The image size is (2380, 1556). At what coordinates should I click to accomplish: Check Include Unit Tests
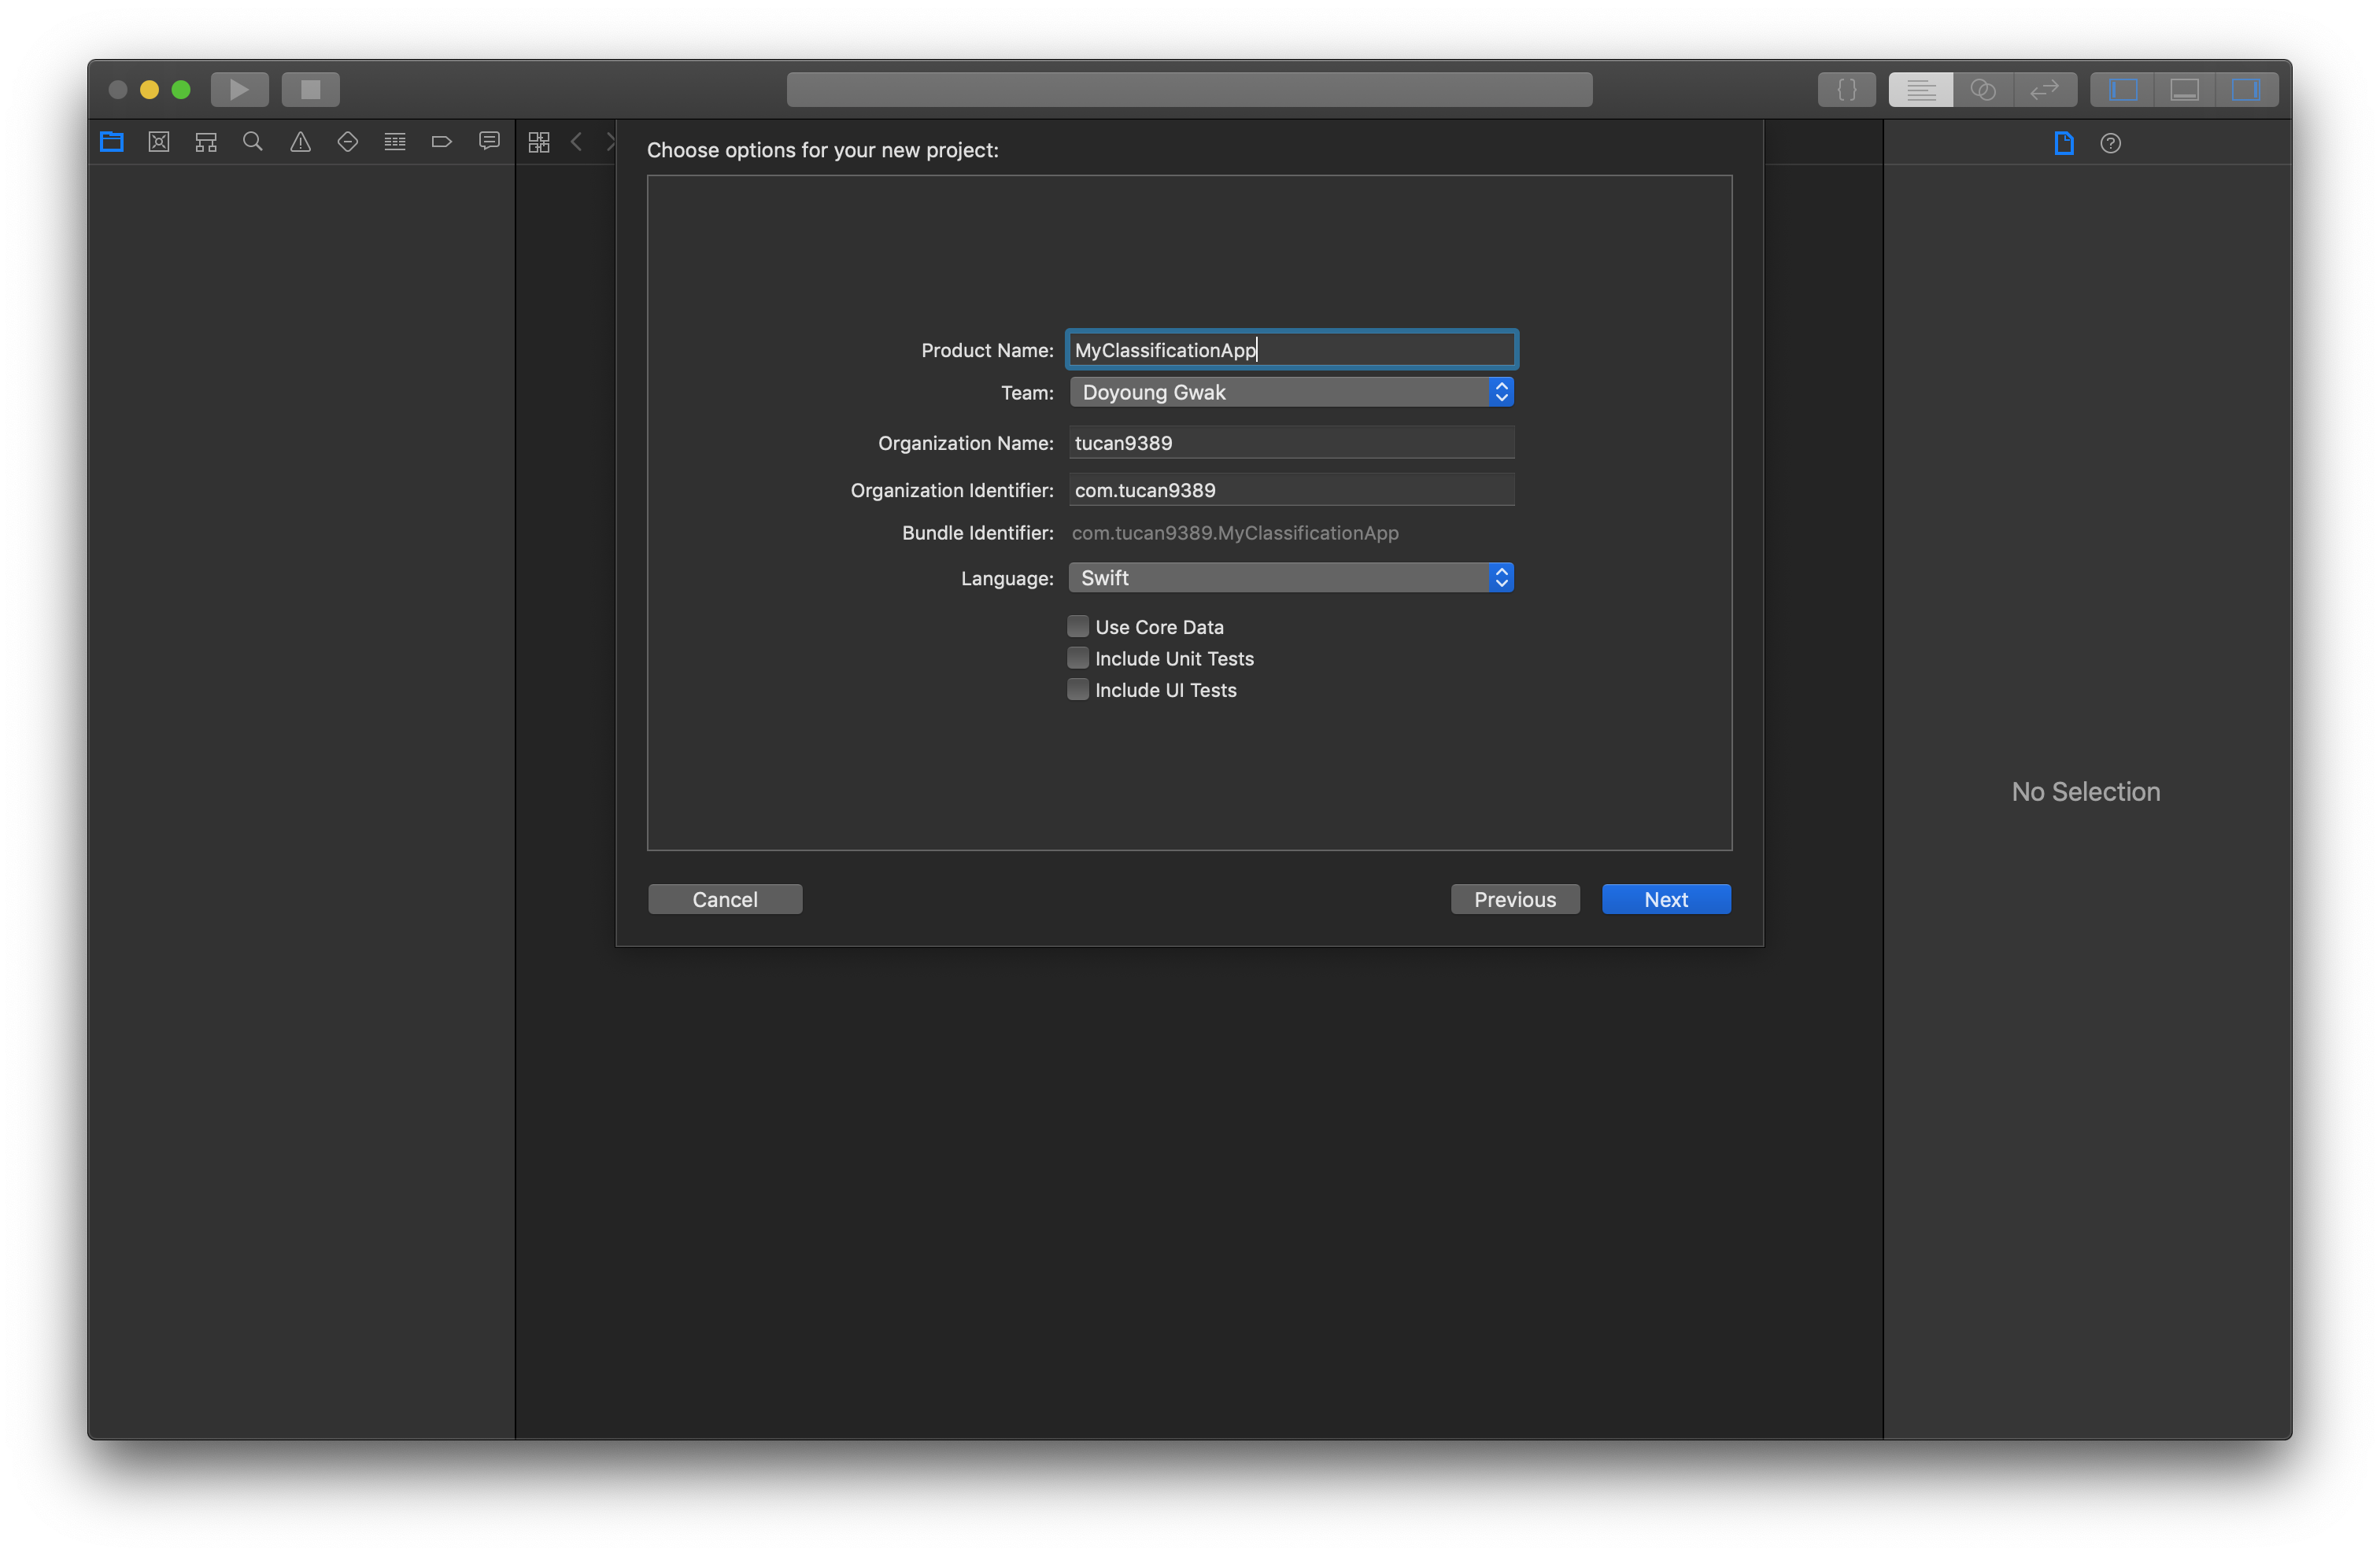[x=1077, y=658]
